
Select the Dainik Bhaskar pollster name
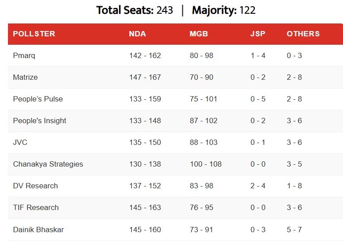(38, 230)
